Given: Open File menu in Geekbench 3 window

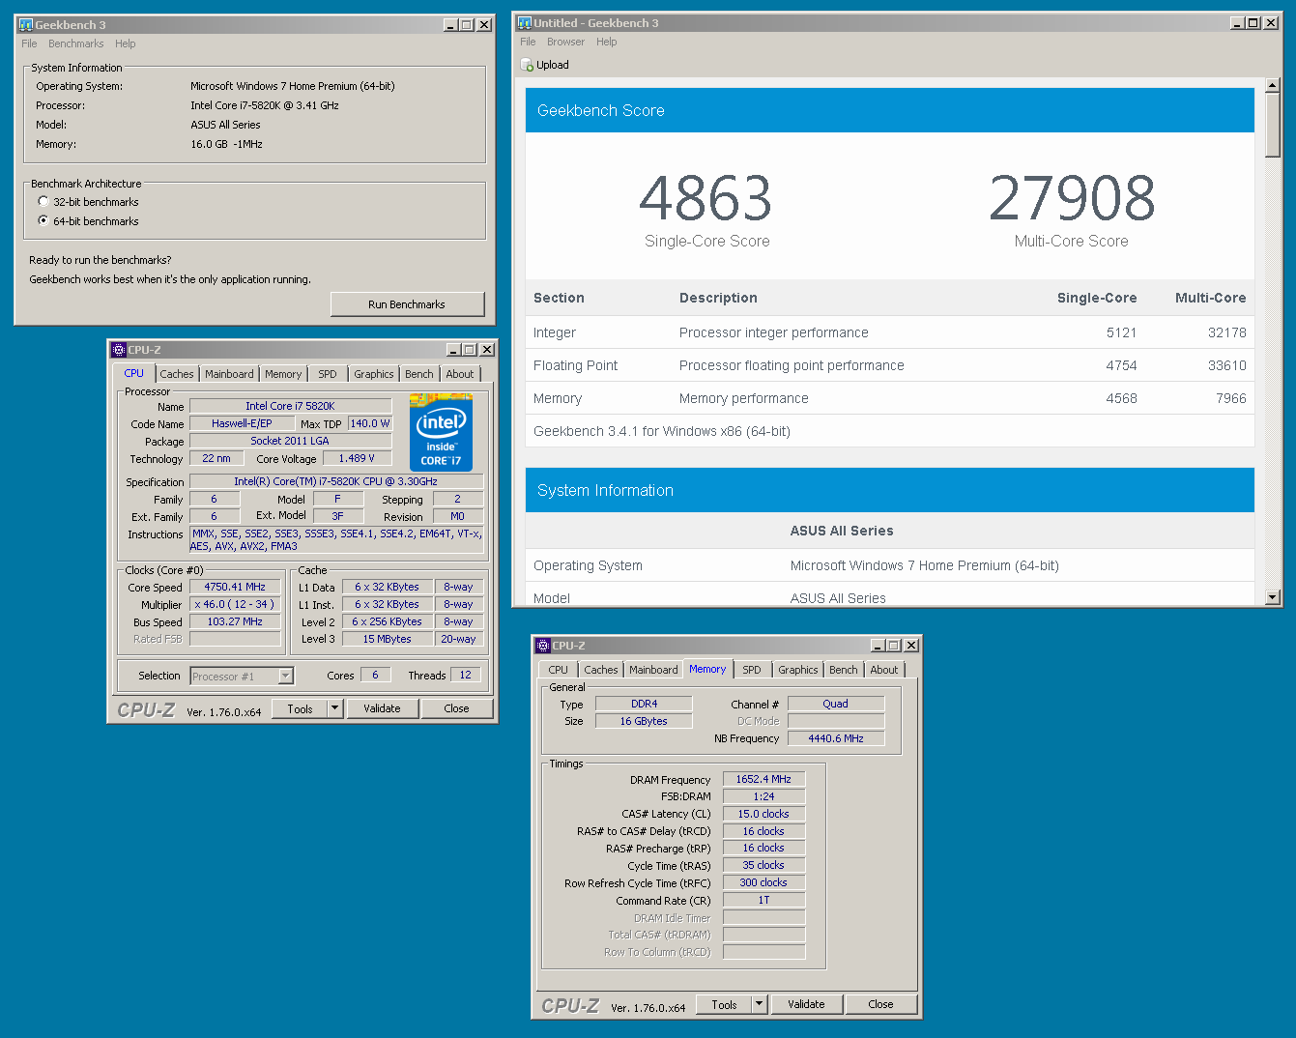Looking at the screenshot, I should 29,43.
